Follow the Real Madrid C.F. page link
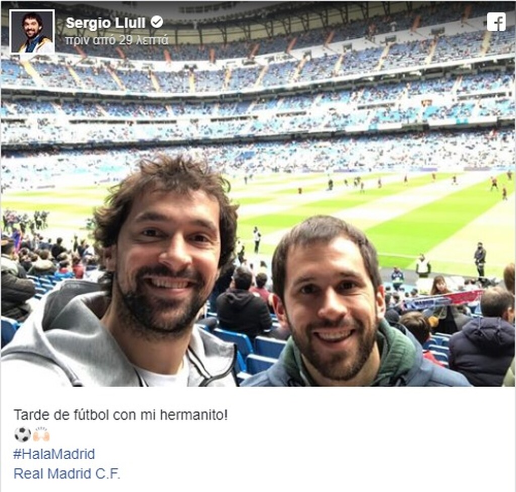Viewport: 516px width, 492px height. (67, 473)
